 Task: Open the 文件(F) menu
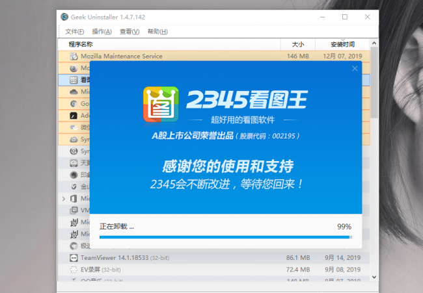pos(74,31)
